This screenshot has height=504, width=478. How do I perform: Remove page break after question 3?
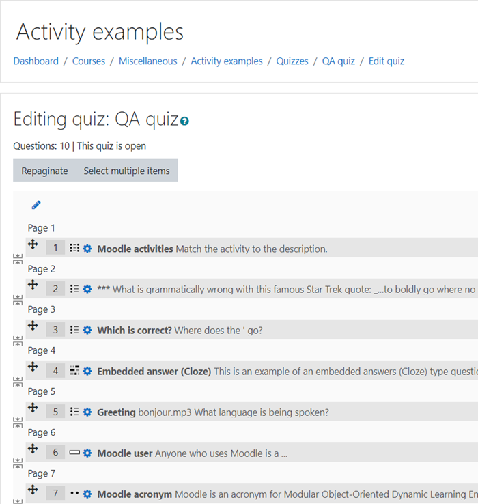[x=18, y=341]
